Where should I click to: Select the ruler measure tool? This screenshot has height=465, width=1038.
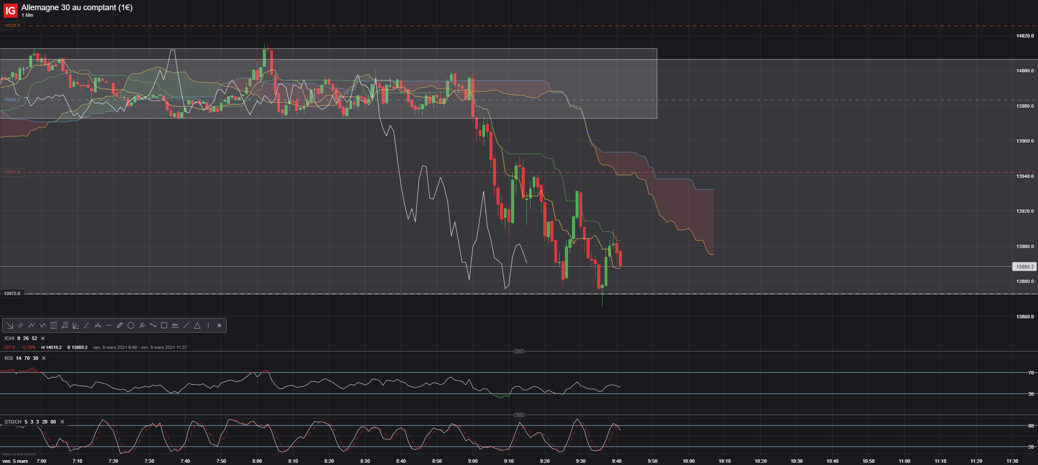point(120,325)
